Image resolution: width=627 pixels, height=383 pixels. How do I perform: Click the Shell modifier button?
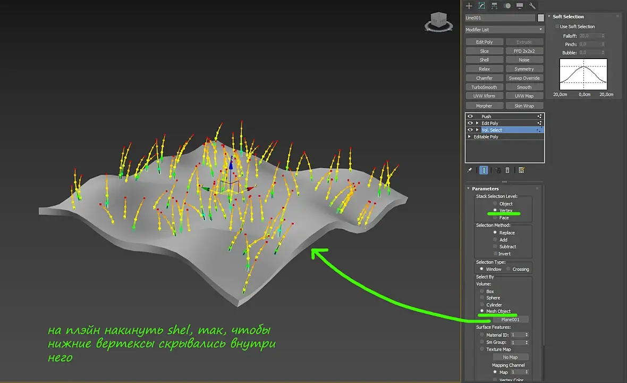(484, 60)
